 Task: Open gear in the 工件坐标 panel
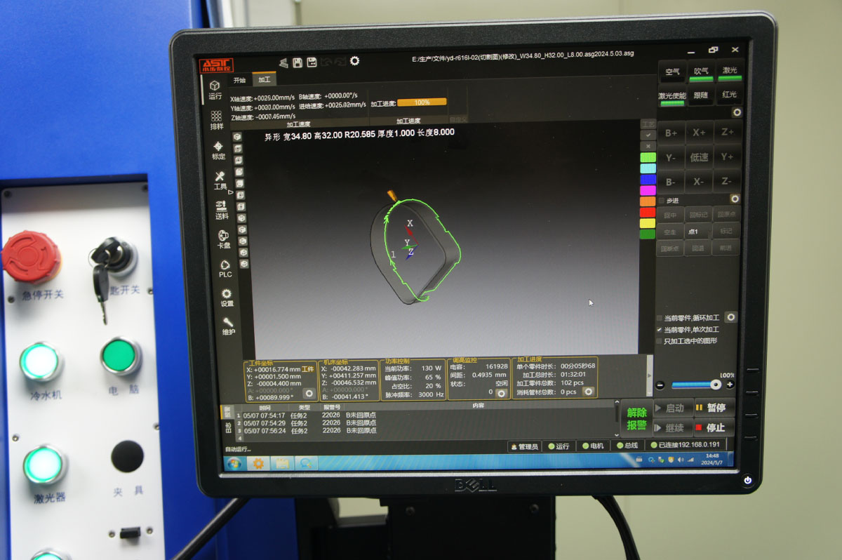click(308, 394)
